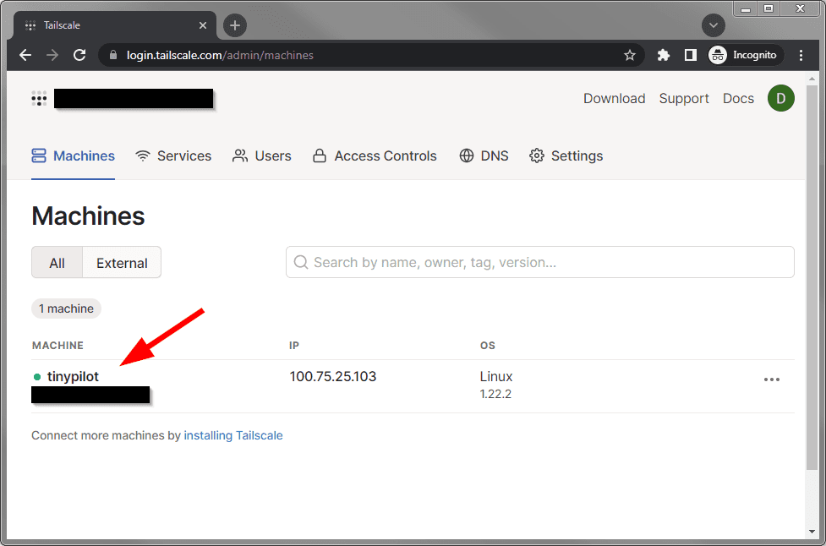Screen dimensions: 826x546
Task: Open the D user avatar menu
Action: click(780, 98)
